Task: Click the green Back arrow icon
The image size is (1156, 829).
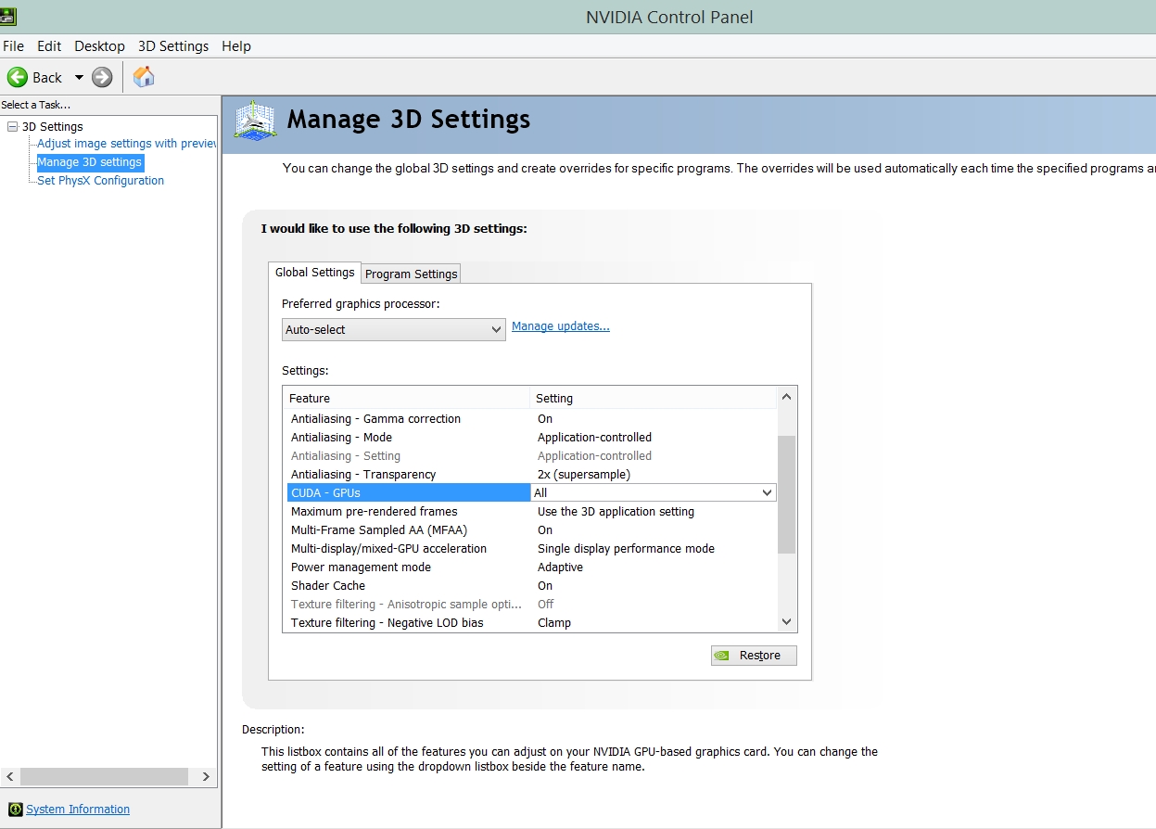Action: pos(18,77)
